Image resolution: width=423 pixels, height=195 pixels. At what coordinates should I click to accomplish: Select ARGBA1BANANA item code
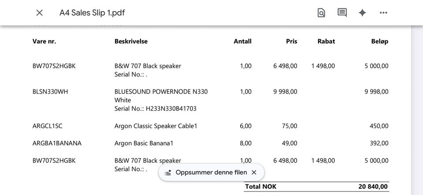57,143
